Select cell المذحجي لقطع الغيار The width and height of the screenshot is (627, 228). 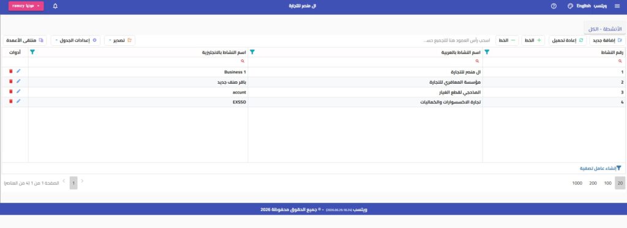click(365, 92)
